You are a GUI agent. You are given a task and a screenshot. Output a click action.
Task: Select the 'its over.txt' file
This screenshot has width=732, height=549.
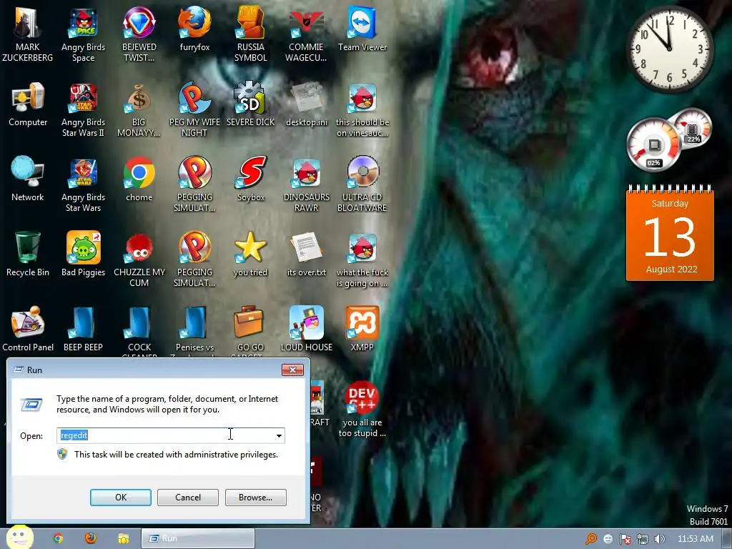pos(307,254)
